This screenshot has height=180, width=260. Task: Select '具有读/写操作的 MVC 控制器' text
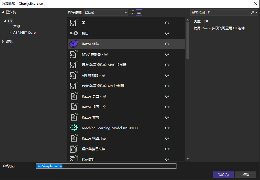104,65
